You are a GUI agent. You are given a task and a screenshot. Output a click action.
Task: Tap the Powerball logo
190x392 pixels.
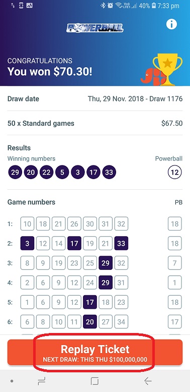tap(95, 28)
